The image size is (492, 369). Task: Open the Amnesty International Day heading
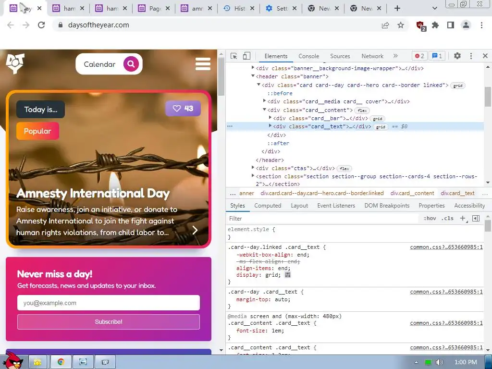[x=93, y=193]
